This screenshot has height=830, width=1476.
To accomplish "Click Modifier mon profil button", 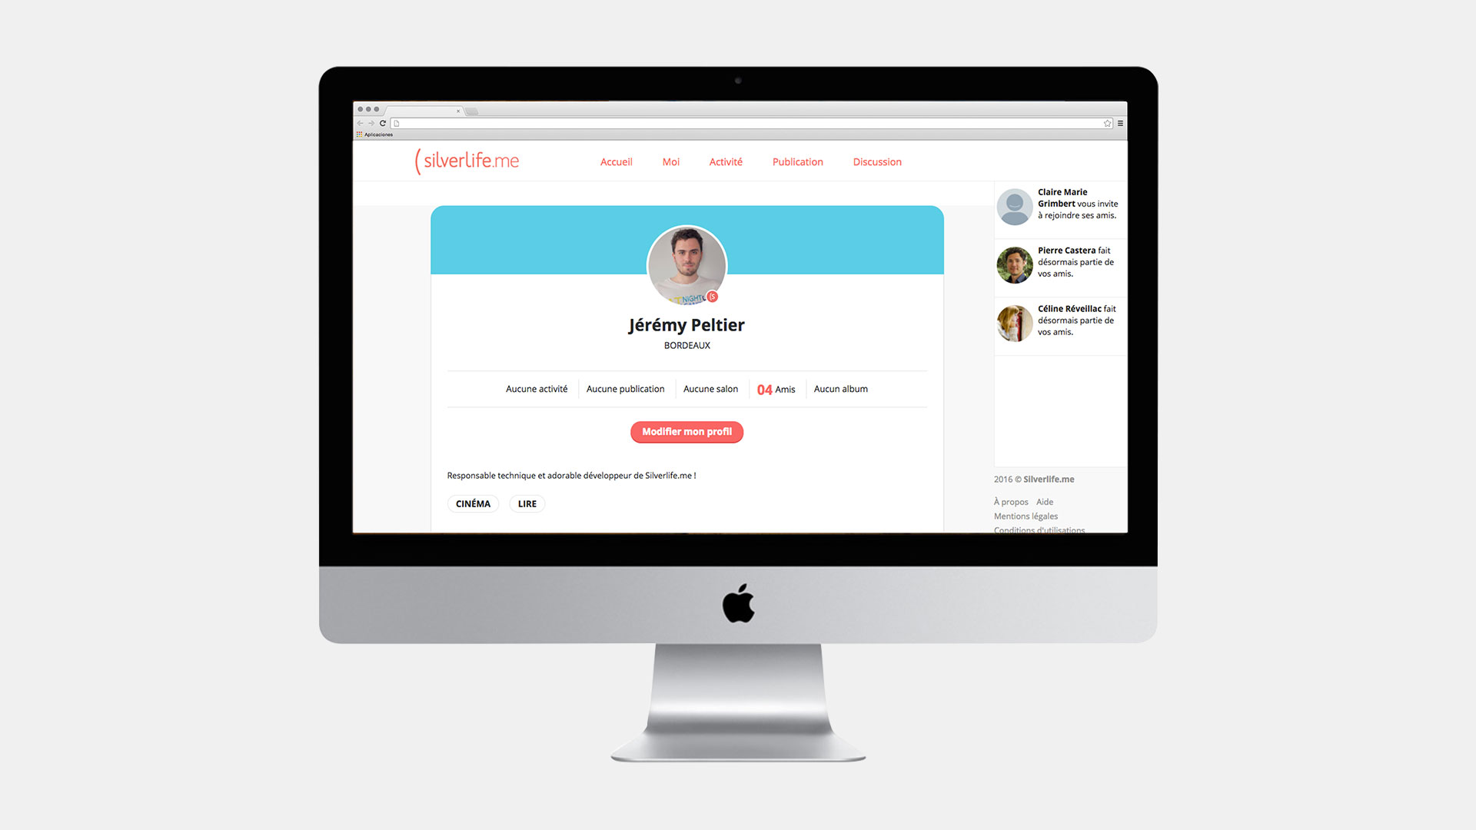I will pos(688,432).
